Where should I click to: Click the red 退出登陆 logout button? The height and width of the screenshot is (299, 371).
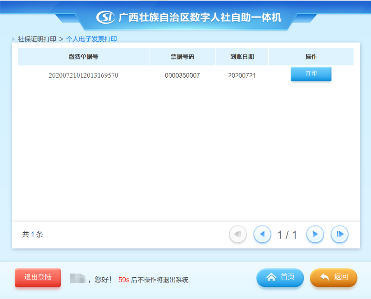[x=38, y=277]
